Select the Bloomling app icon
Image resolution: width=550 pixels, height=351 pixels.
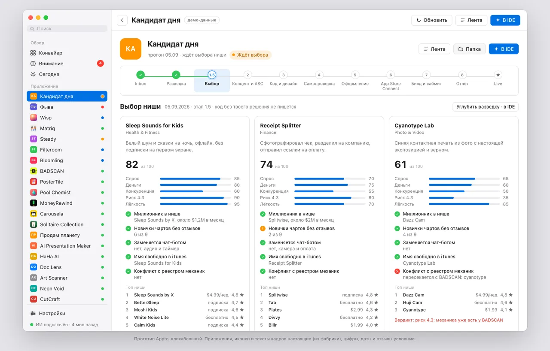point(34,160)
